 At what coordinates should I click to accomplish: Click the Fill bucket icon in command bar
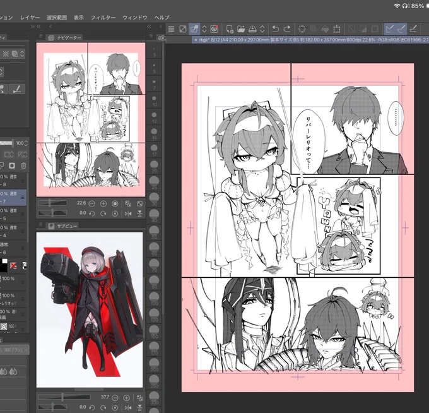tap(325, 29)
